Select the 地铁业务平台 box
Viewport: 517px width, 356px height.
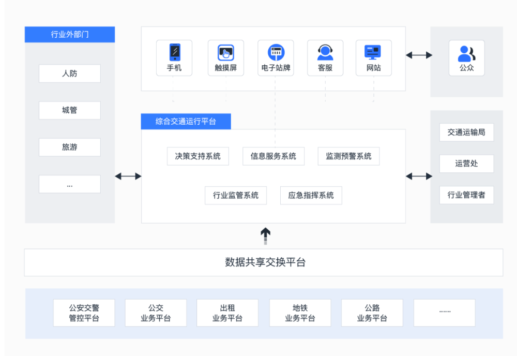tap(300, 313)
